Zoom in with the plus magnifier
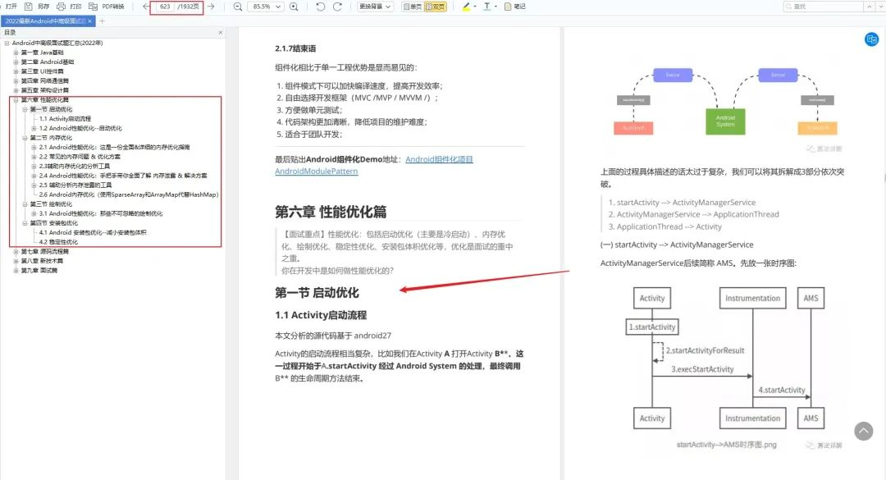This screenshot has width=886, height=480. [x=294, y=7]
